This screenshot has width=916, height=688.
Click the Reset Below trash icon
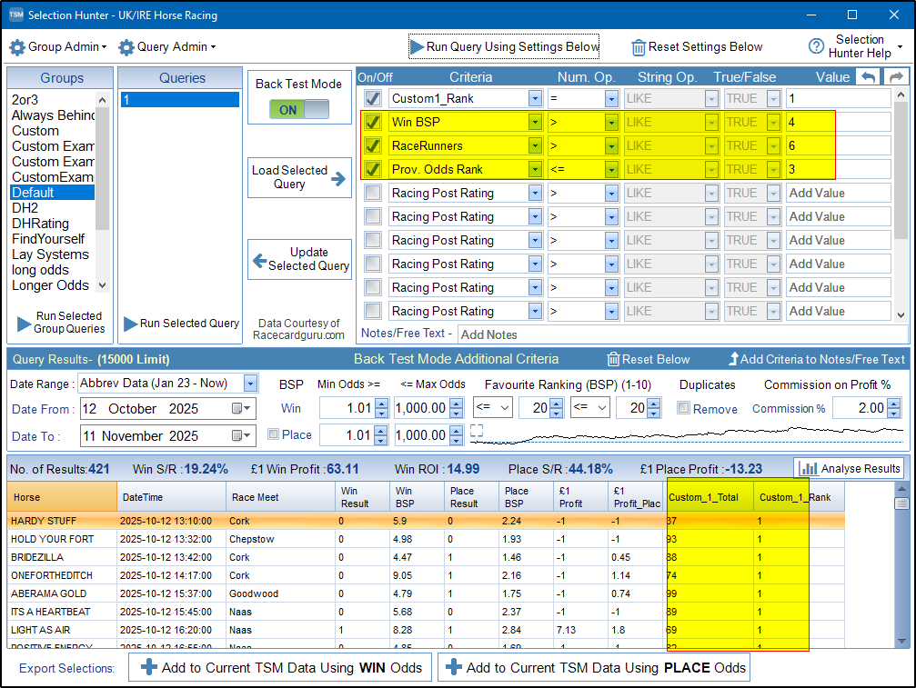pyautogui.click(x=614, y=359)
